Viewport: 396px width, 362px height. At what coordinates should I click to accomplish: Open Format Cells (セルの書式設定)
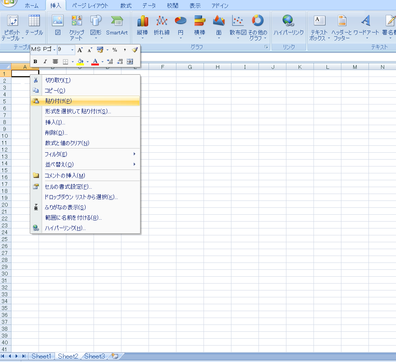[x=85, y=187]
